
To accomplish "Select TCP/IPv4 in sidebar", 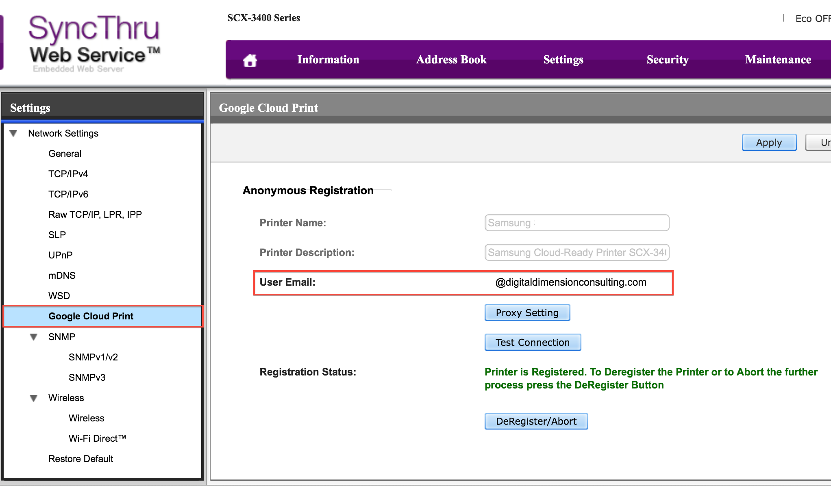I will [x=68, y=174].
